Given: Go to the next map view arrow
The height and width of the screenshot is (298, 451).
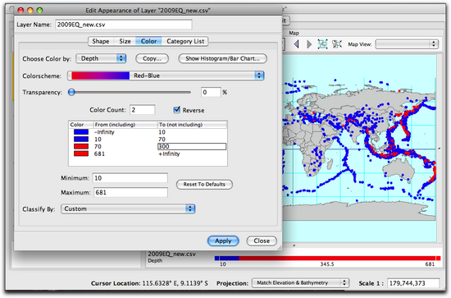Looking at the screenshot, I should (x=309, y=44).
